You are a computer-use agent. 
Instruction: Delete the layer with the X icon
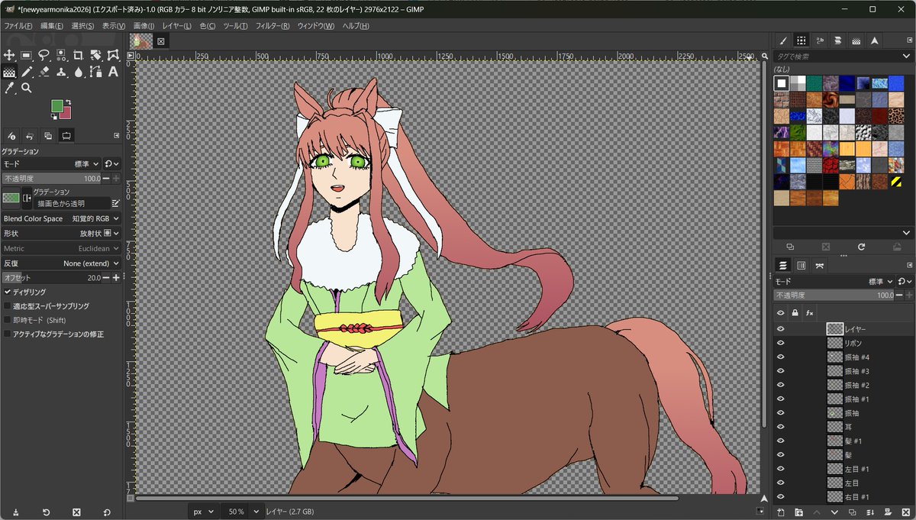tap(906, 512)
